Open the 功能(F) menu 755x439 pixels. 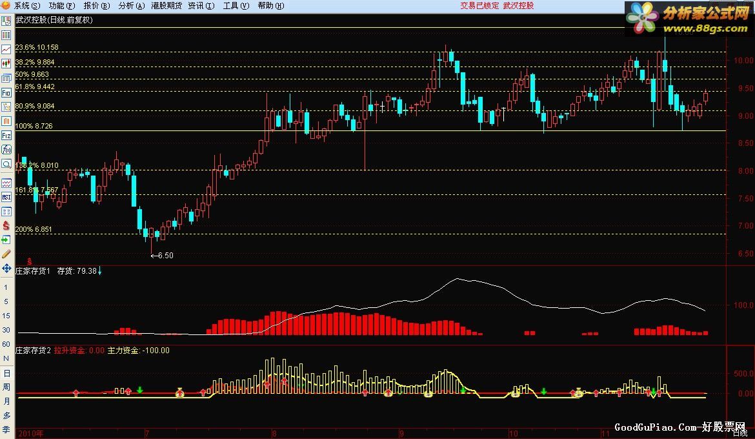pos(62,6)
